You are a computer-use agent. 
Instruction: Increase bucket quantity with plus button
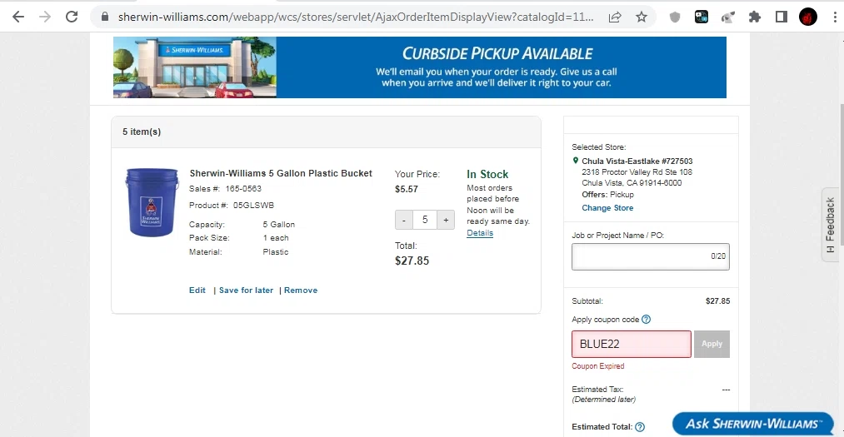tap(446, 221)
